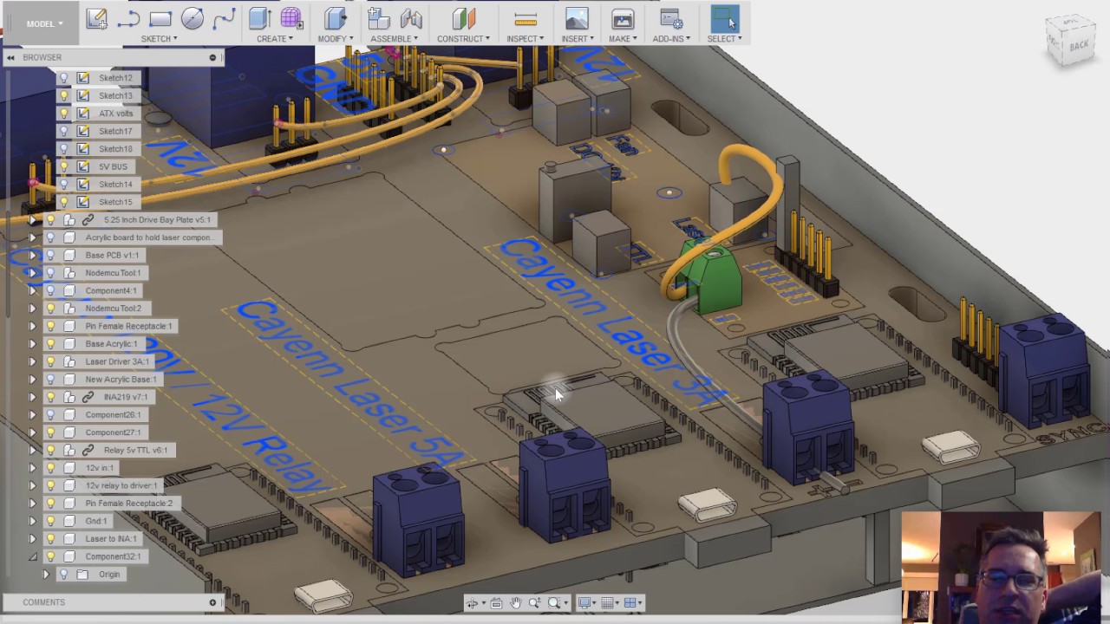This screenshot has height=624, width=1110.
Task: Open the INSPECT menu
Action: tap(525, 39)
